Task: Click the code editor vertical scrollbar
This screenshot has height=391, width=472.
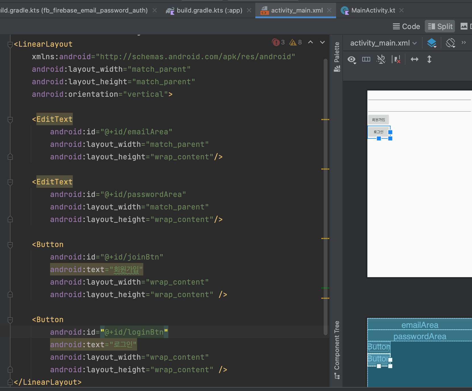Action: [326, 196]
